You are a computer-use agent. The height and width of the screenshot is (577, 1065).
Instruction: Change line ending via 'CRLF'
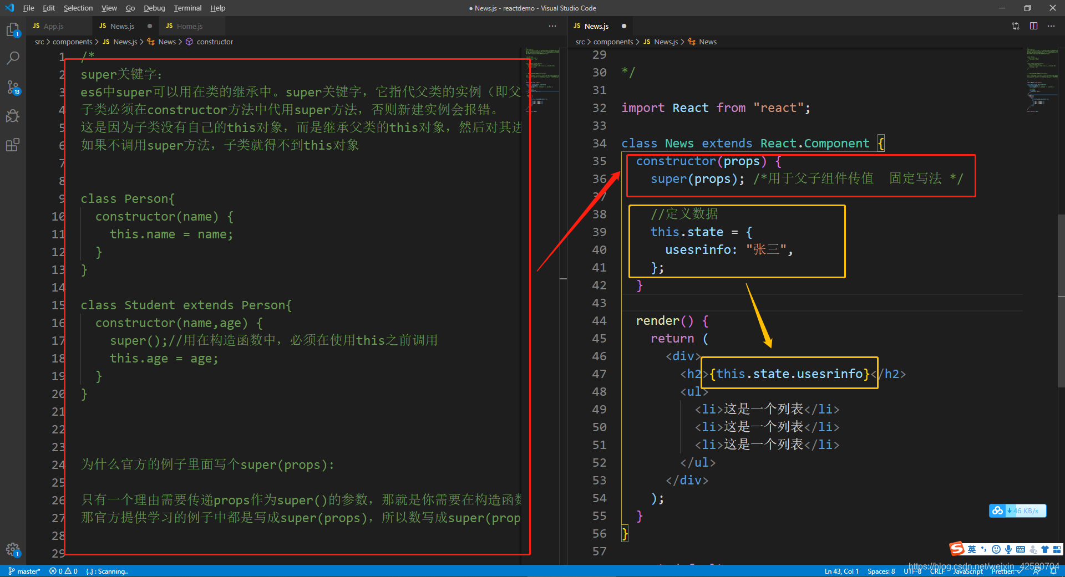click(x=937, y=571)
